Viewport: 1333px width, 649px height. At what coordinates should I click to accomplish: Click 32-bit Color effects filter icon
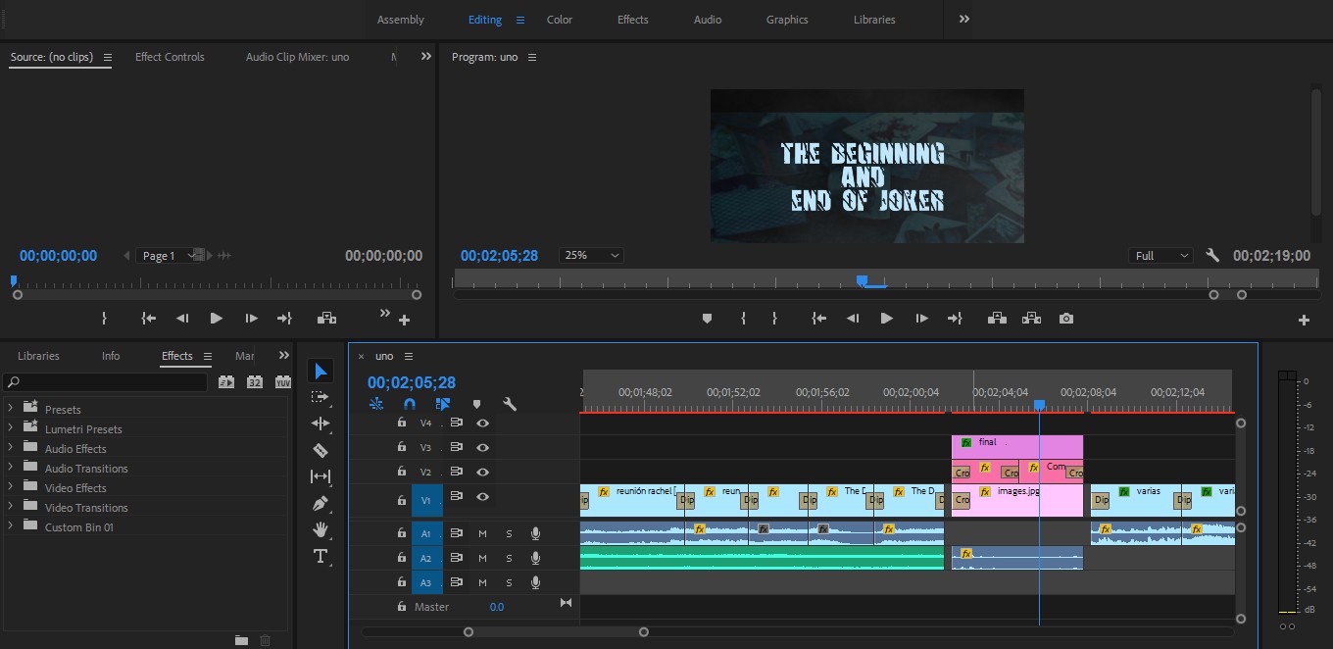coord(255,382)
